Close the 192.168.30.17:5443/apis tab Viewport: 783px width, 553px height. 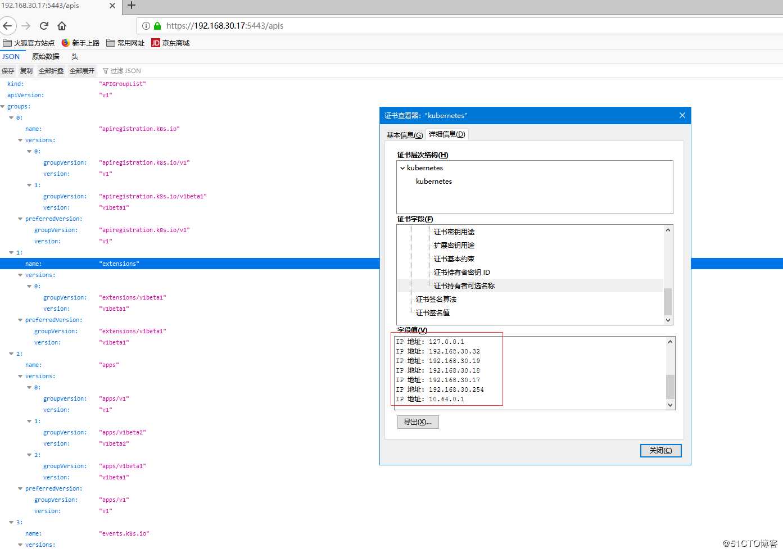[112, 6]
